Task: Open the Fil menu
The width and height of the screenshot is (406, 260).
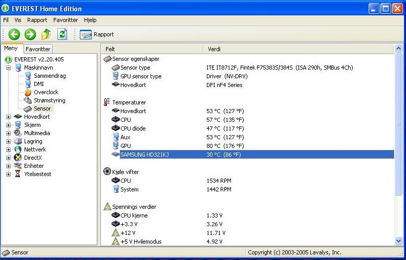Action: pyautogui.click(x=6, y=20)
